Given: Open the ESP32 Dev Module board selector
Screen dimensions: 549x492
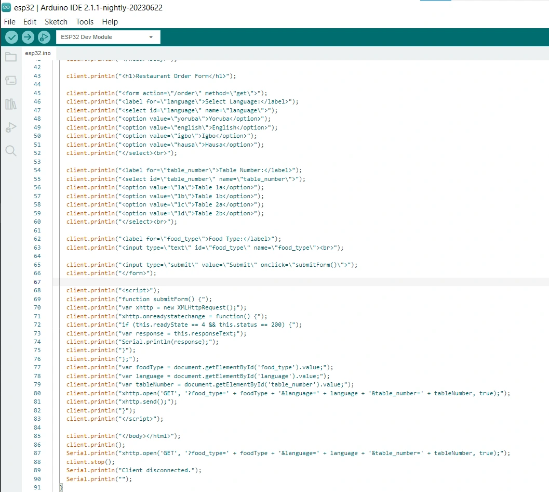Looking at the screenshot, I should pyautogui.click(x=108, y=37).
